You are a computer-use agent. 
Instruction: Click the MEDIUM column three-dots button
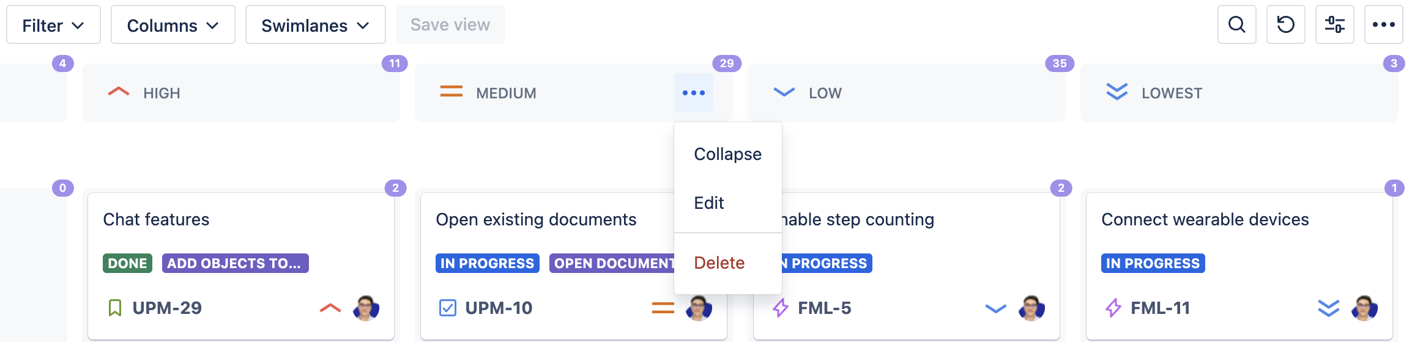pyautogui.click(x=693, y=93)
